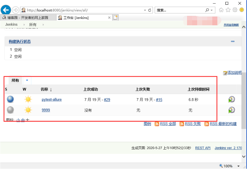Click the page scrollbar down arrow

244,157
